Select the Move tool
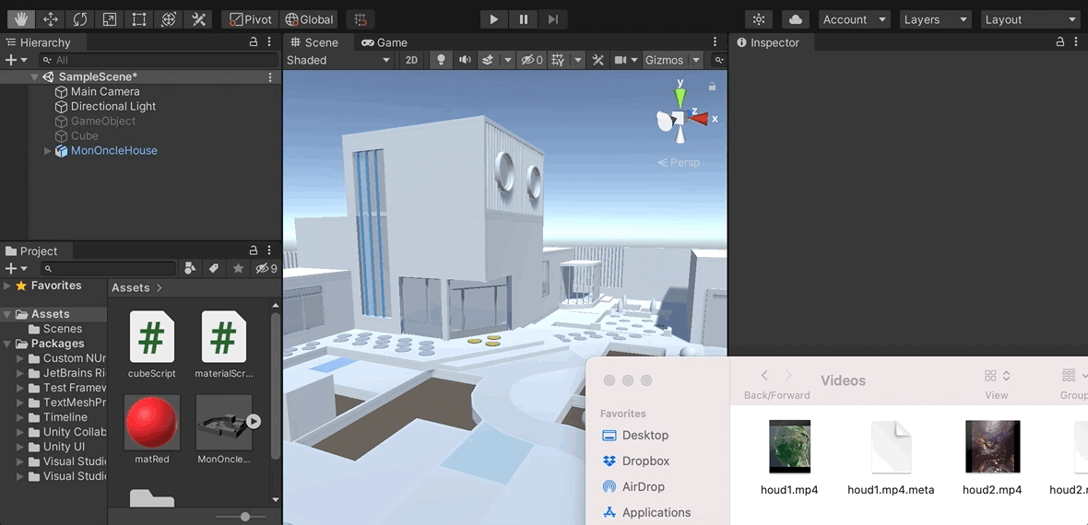This screenshot has height=525, width=1088. click(x=51, y=19)
